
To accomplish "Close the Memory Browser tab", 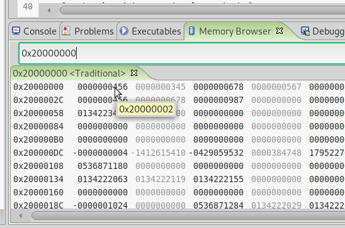I will coord(280,31).
